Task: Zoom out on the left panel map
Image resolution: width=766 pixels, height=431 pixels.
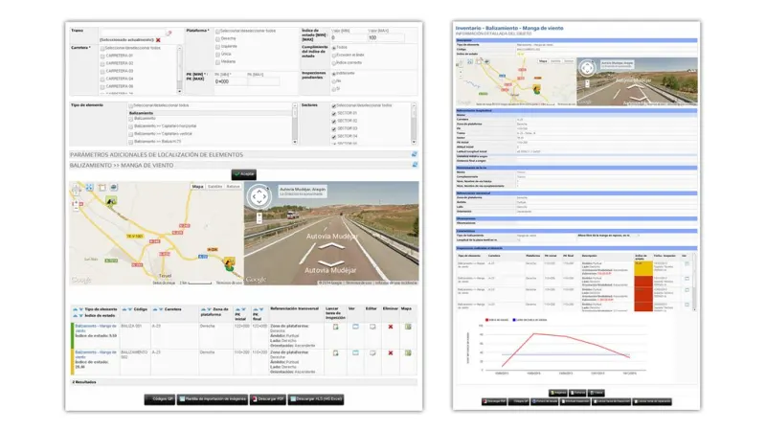Action: [x=77, y=209]
